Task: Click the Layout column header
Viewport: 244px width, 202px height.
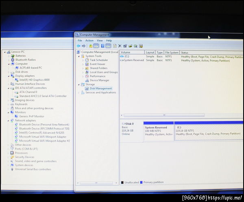Action: point(150,52)
